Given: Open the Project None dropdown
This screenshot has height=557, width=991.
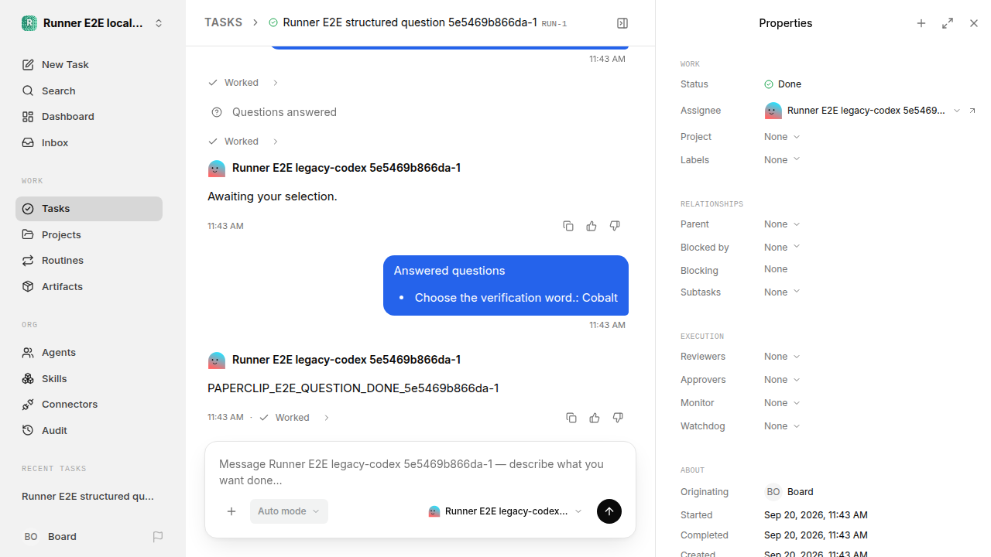Looking at the screenshot, I should [x=782, y=137].
